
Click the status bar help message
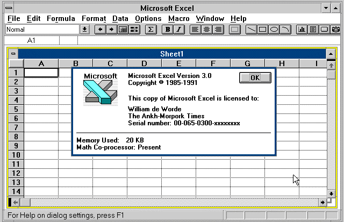click(66, 215)
